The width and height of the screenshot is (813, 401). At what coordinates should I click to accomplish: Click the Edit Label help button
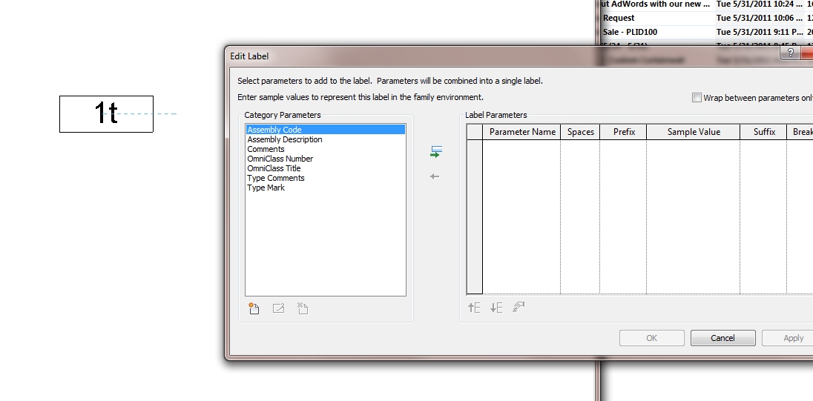click(790, 53)
